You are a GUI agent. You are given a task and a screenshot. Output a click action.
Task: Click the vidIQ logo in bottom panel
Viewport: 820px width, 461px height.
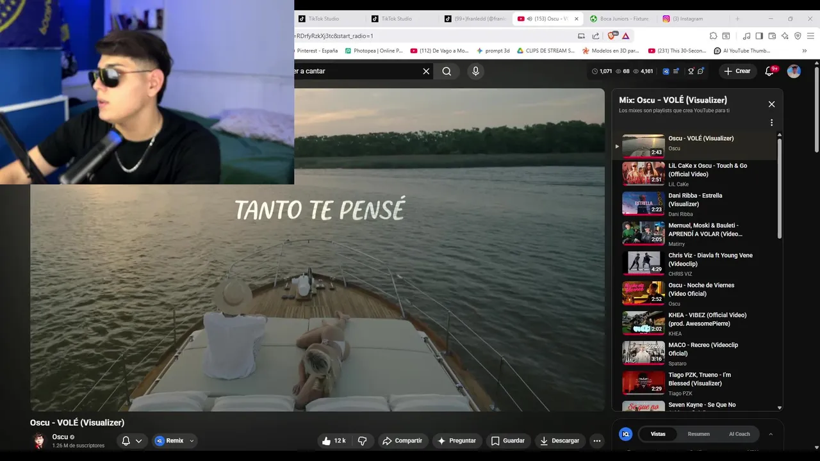626,434
